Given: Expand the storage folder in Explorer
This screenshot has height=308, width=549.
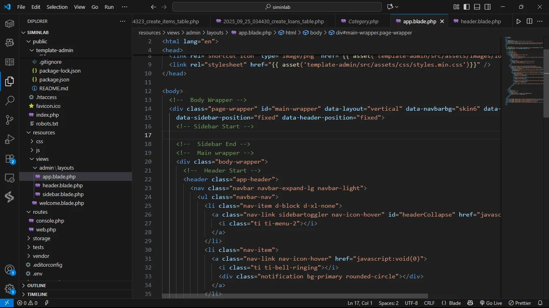Looking at the screenshot, I should [x=41, y=238].
